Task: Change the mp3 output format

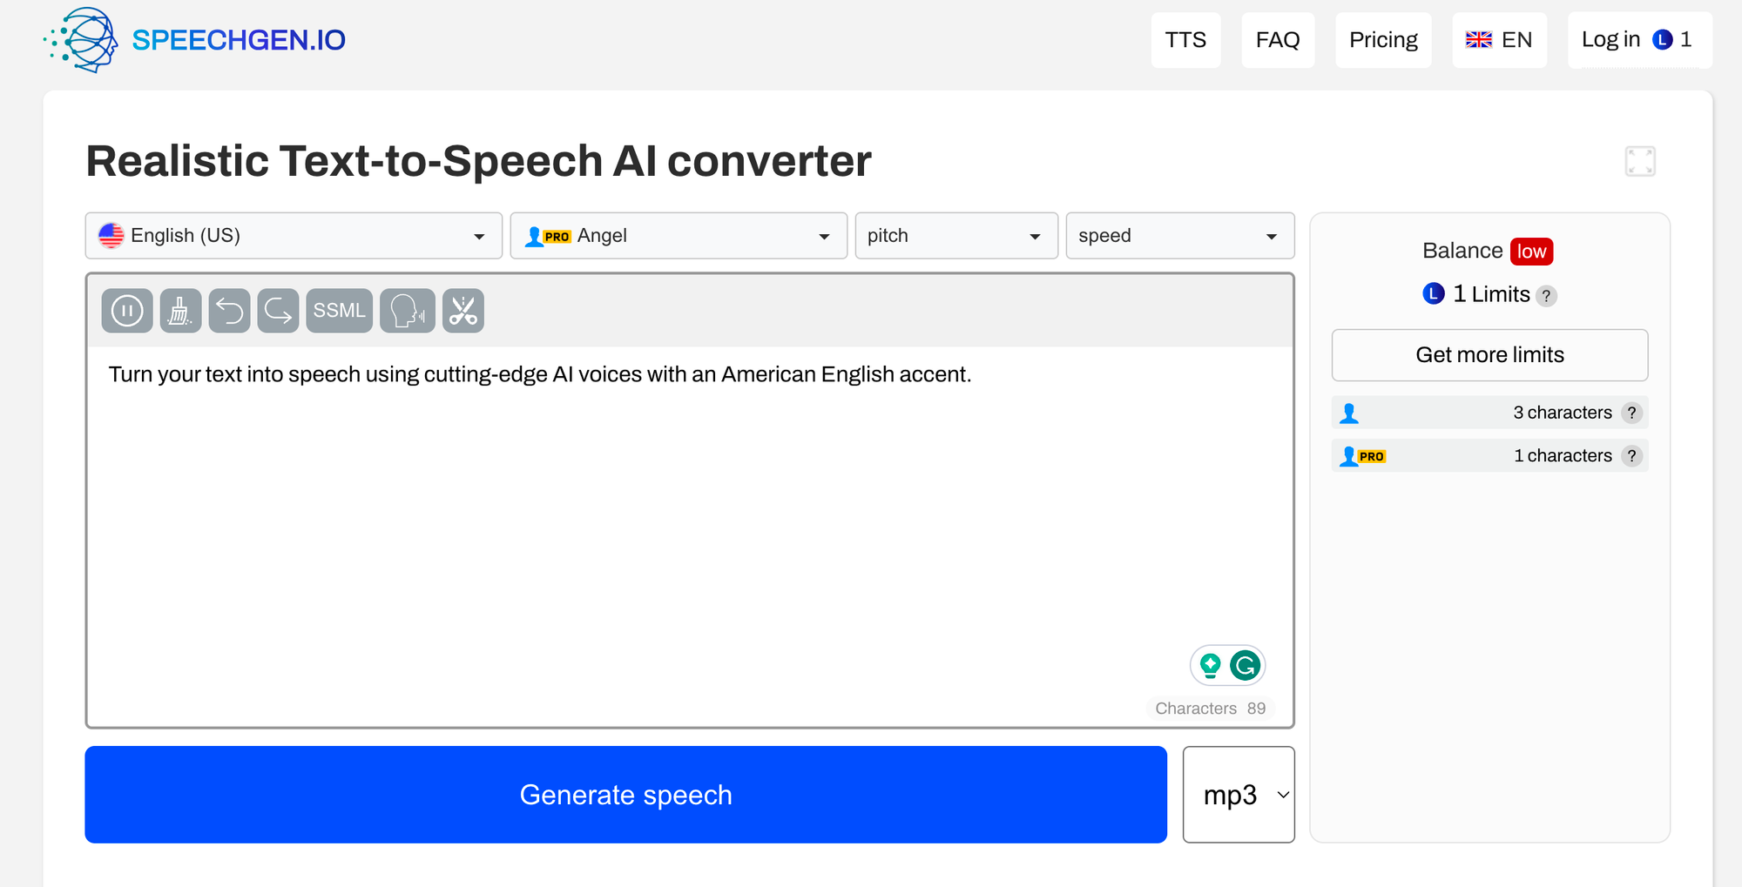Action: [1238, 795]
